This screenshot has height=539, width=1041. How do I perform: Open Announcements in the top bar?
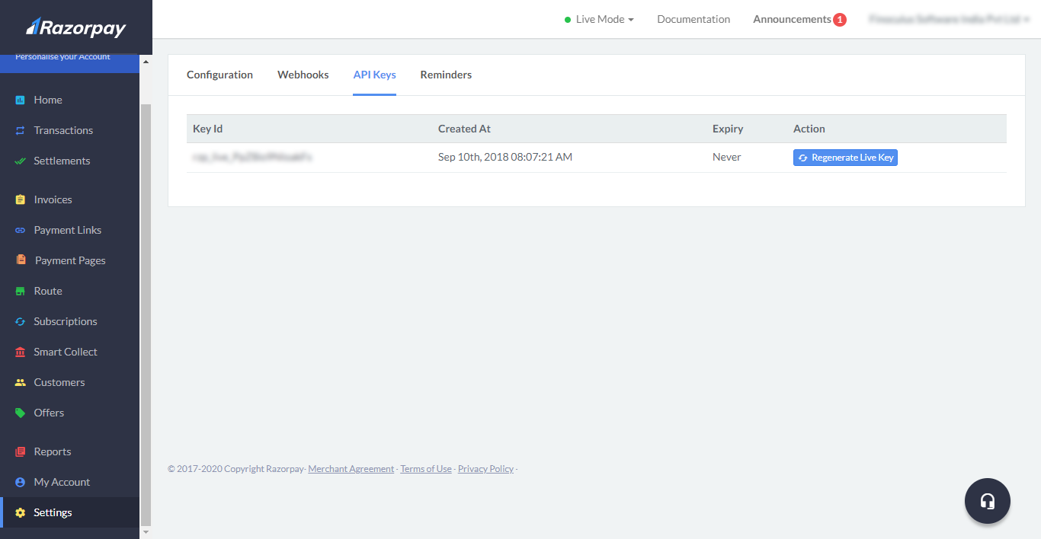[x=792, y=19]
